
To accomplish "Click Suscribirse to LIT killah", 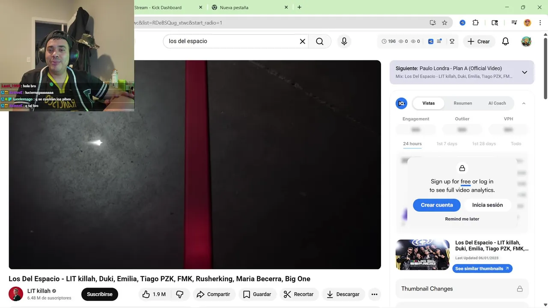I will [x=100, y=294].
